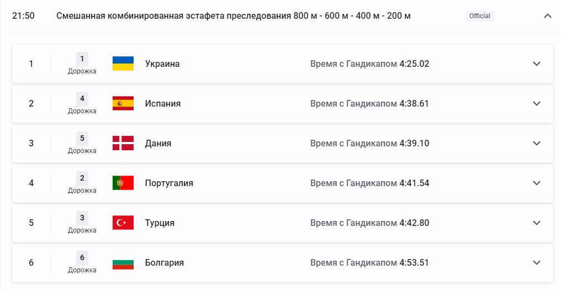Select the Украина team name
Viewport: 561px width, 290px height.
[162, 64]
